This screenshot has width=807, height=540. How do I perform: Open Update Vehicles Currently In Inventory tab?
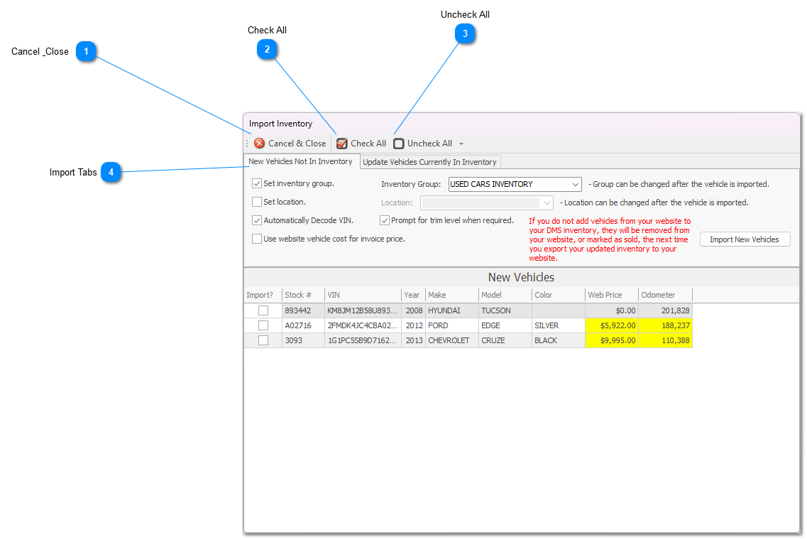click(x=429, y=162)
